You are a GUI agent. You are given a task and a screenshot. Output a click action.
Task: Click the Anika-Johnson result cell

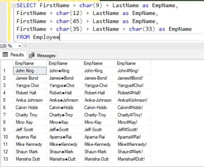98,100
